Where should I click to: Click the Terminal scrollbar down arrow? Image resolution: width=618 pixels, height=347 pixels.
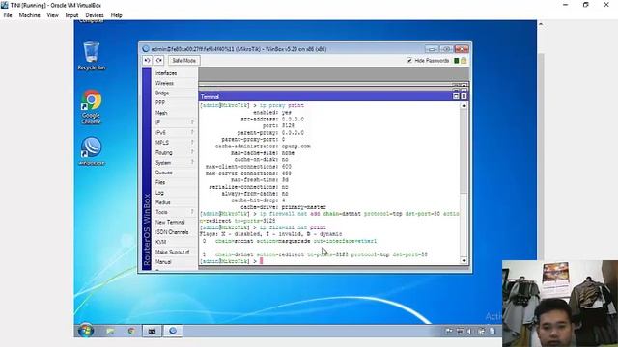tap(463, 260)
